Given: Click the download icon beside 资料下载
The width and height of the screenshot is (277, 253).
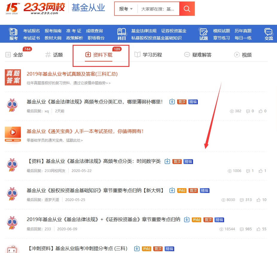Looking at the screenshot, I should [x=88, y=54].
